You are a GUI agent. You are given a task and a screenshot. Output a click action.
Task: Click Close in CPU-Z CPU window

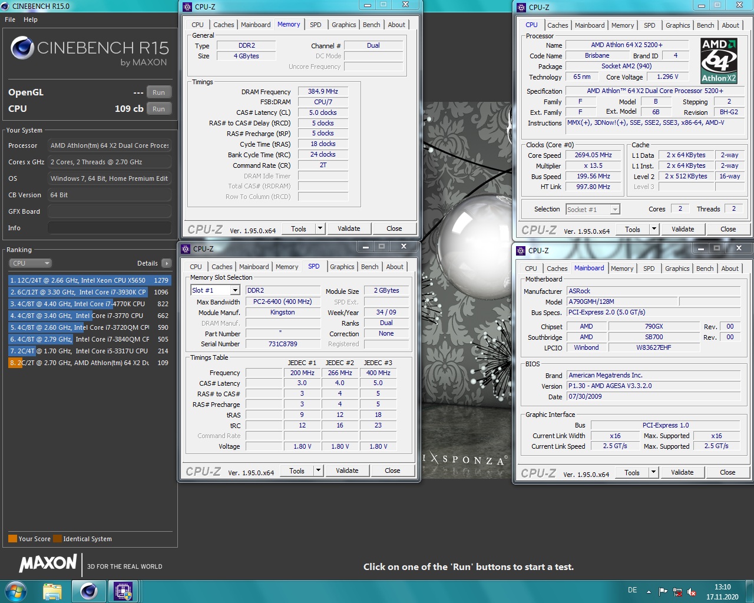click(x=728, y=229)
